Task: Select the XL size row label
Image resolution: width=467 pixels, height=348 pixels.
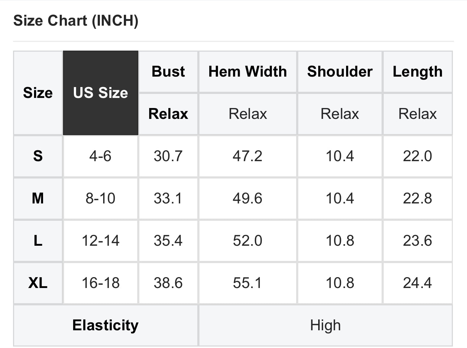Action: click(38, 283)
